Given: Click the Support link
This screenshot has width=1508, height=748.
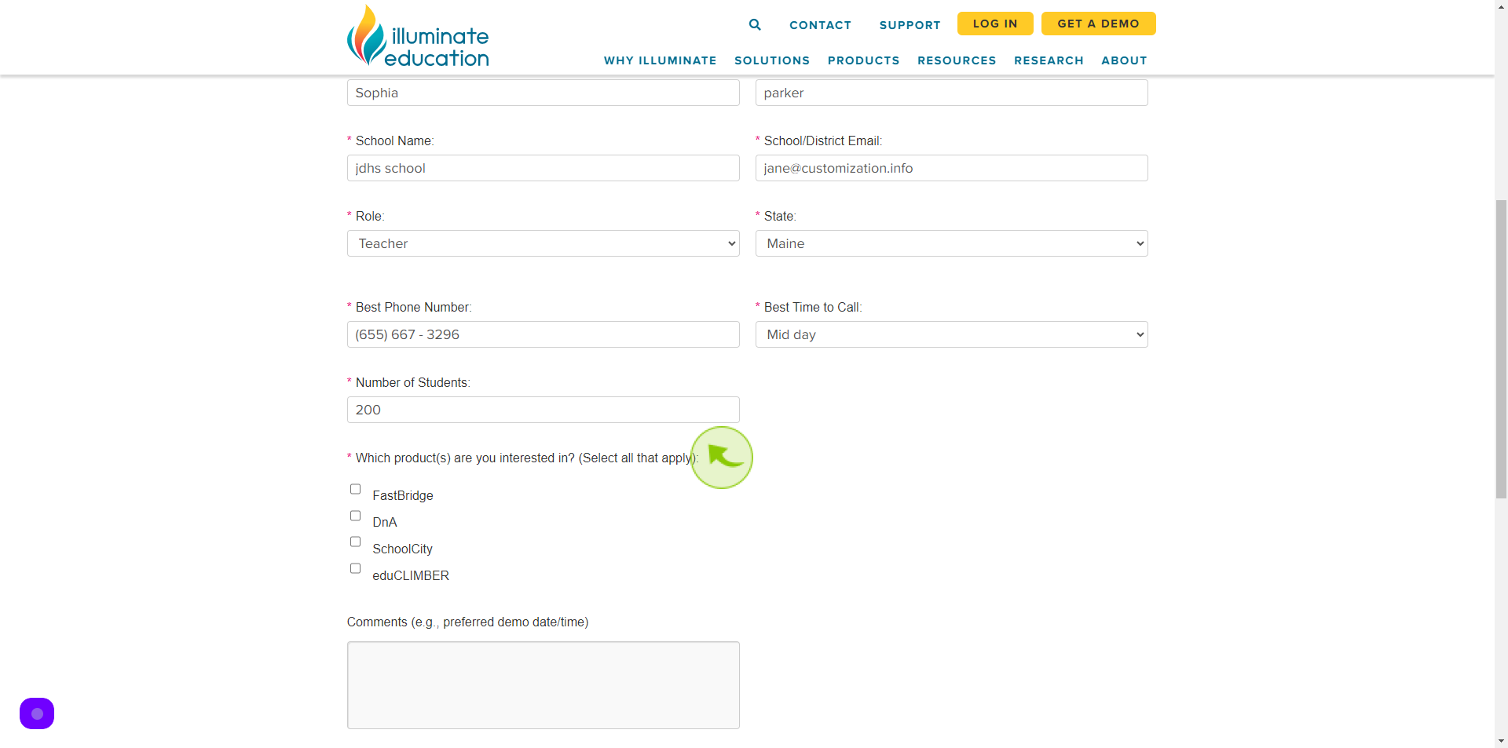Looking at the screenshot, I should pos(910,25).
